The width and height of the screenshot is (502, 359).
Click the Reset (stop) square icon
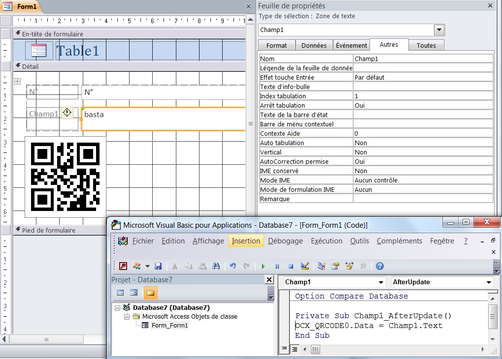tap(291, 266)
